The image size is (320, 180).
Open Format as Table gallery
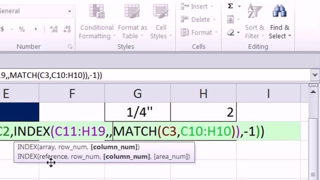pyautogui.click(x=132, y=21)
